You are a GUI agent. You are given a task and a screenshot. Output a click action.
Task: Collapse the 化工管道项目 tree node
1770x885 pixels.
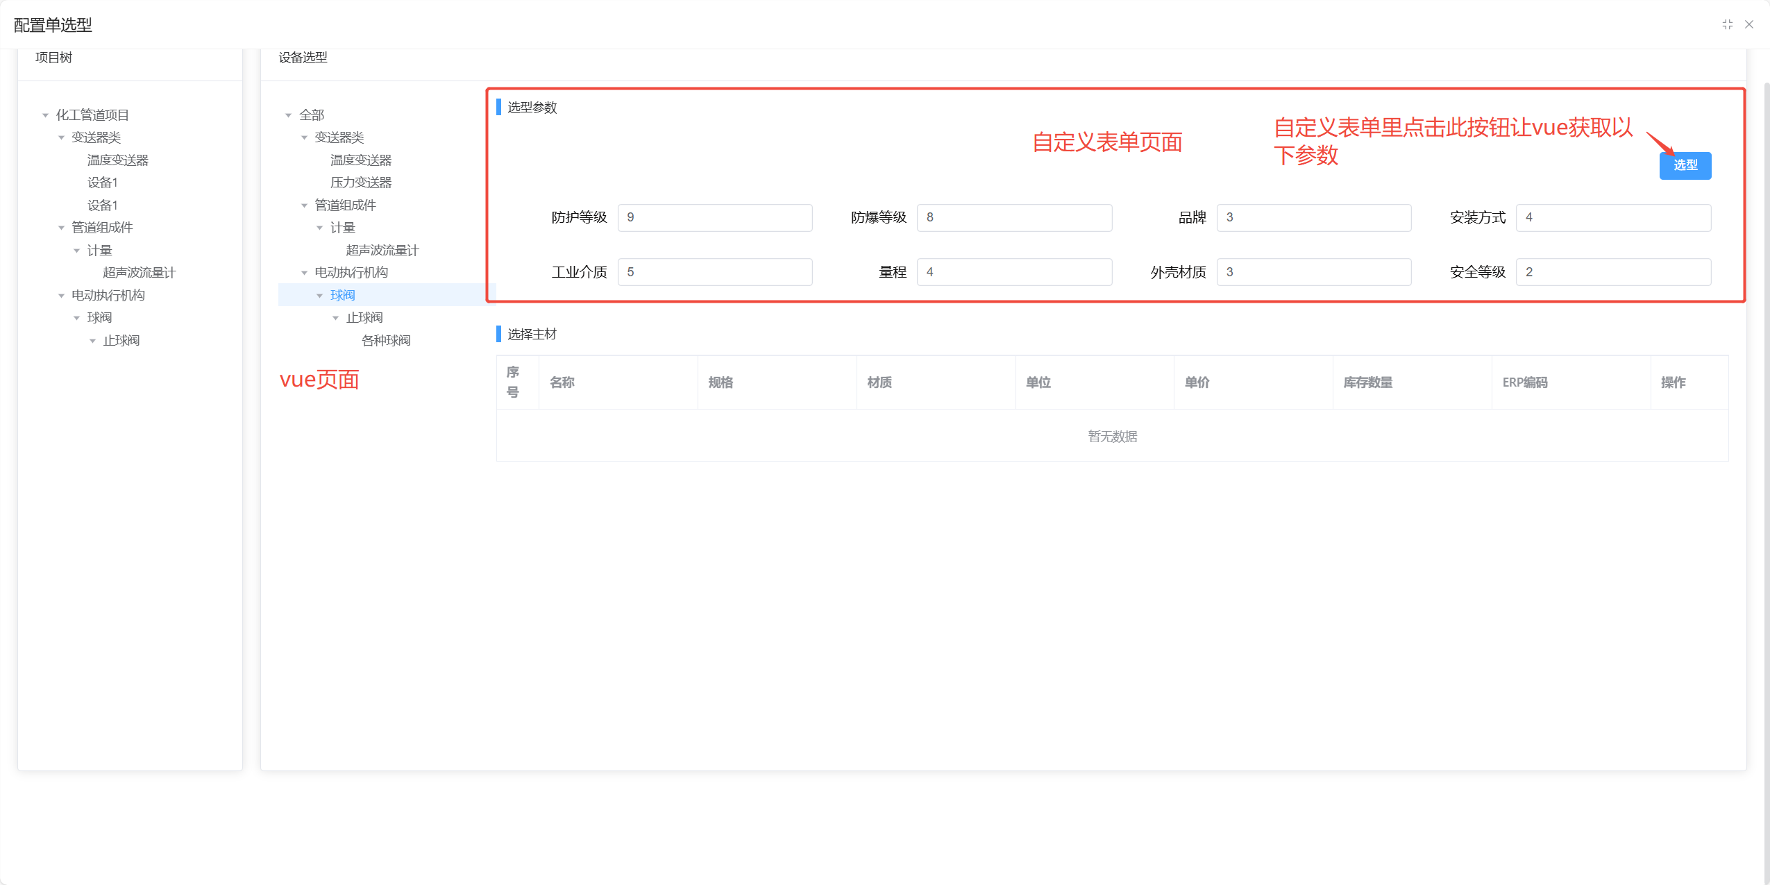[x=45, y=115]
